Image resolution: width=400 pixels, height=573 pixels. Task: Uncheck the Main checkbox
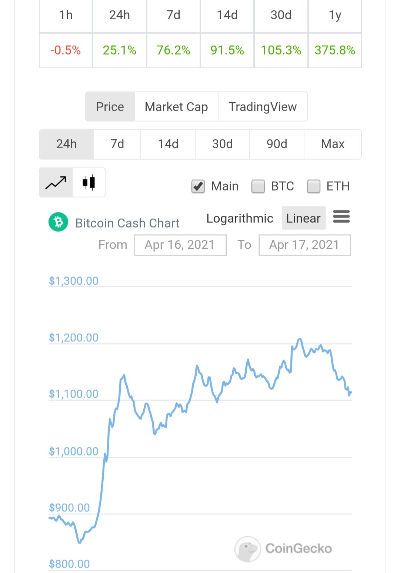coord(198,186)
